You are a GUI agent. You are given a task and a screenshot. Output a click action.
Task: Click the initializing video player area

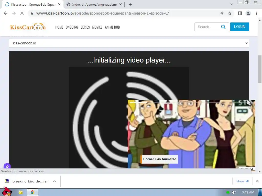tap(129, 110)
